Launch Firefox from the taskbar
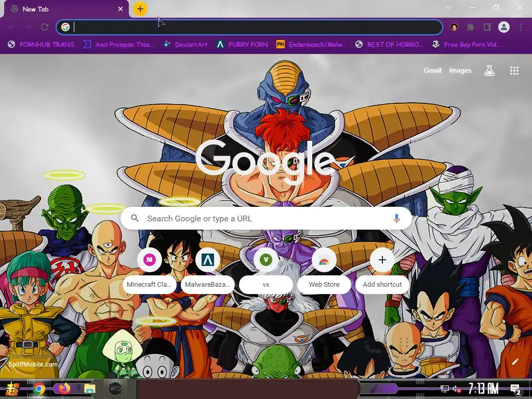The width and height of the screenshot is (532, 399). [64, 389]
